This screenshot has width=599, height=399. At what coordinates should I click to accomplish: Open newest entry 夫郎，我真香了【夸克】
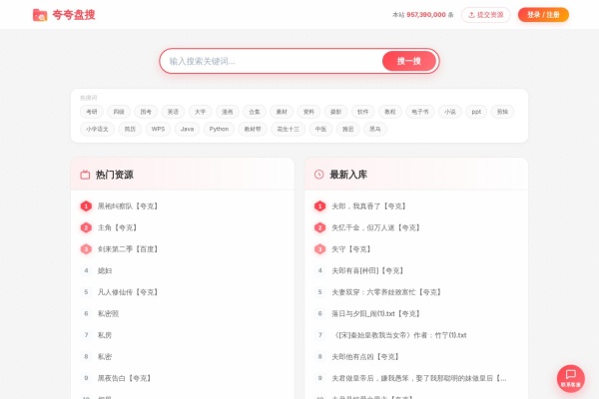[x=369, y=206]
